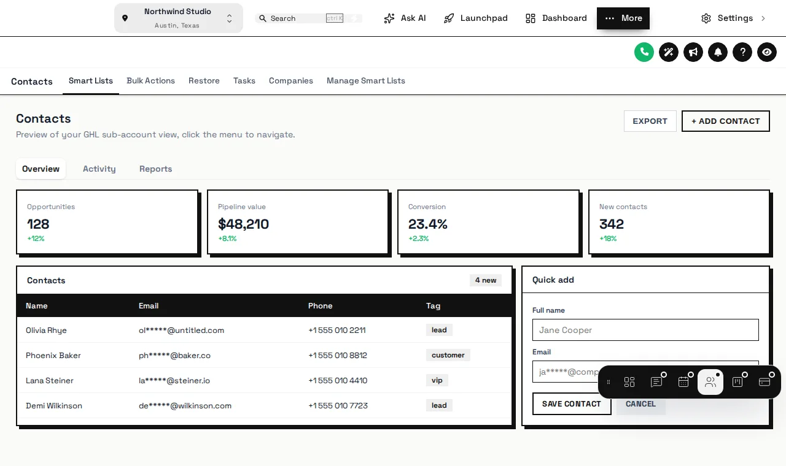Open the Northwind Studio location switcher

click(179, 18)
